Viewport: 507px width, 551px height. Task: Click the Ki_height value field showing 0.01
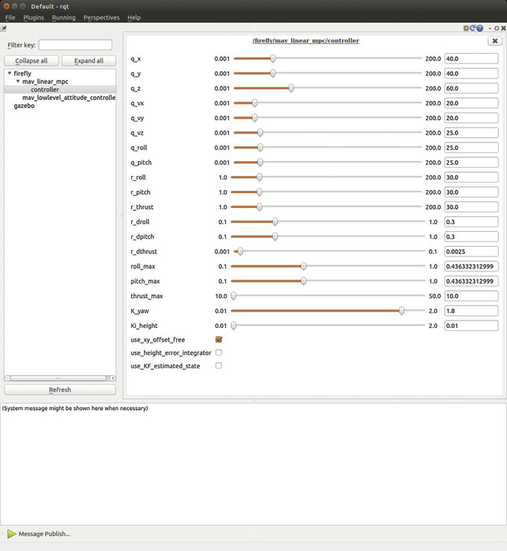coord(471,326)
